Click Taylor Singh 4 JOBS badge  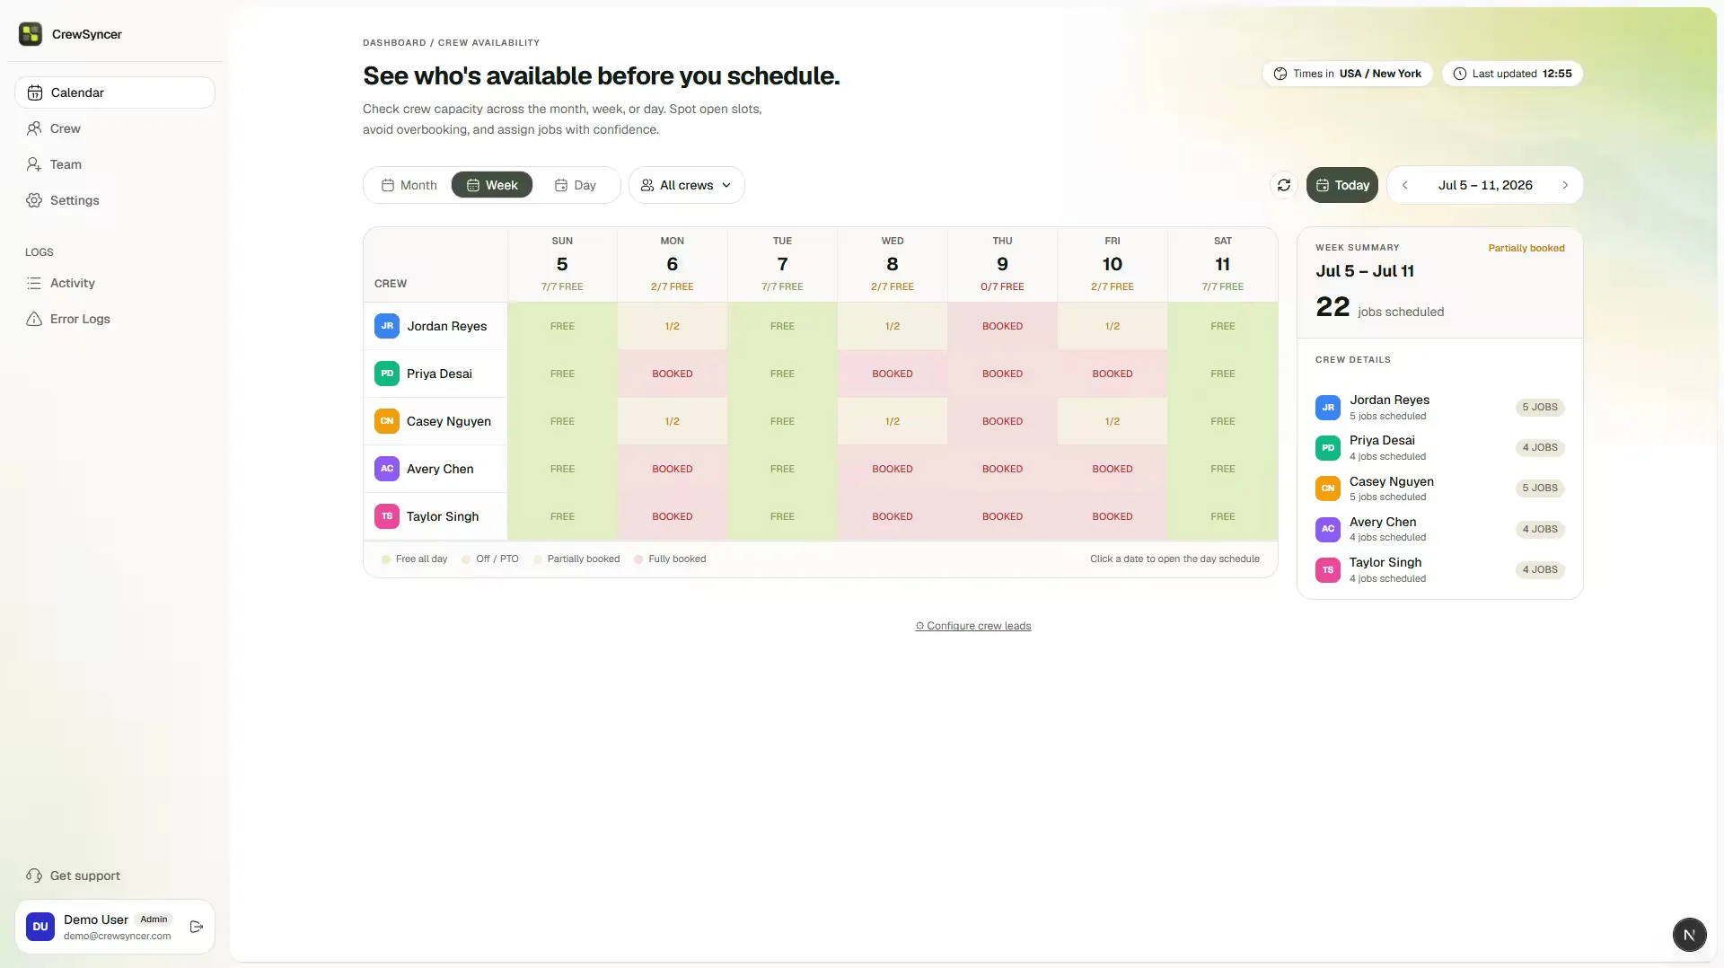(1540, 570)
